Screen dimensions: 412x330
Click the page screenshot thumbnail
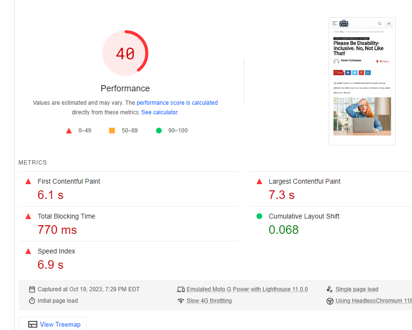tap(362, 81)
